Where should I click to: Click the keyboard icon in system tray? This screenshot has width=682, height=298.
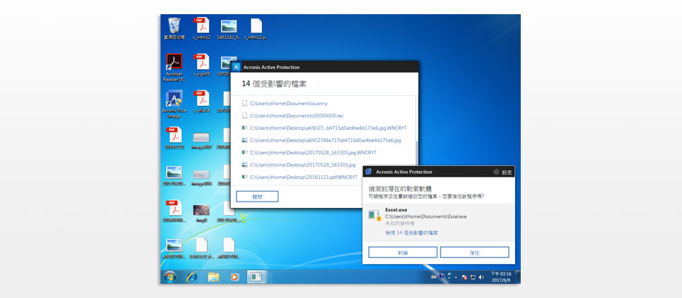tap(433, 277)
